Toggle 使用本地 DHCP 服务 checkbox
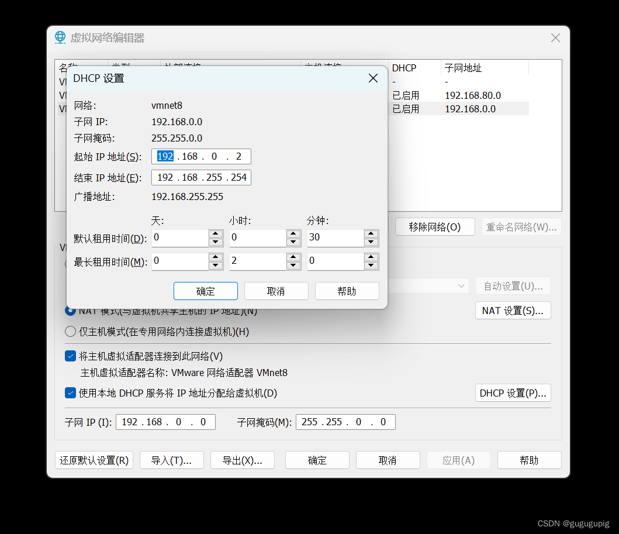This screenshot has width=619, height=534. [x=70, y=393]
